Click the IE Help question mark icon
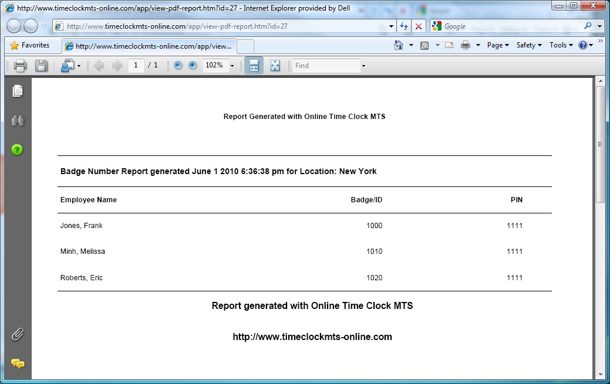 (x=583, y=45)
